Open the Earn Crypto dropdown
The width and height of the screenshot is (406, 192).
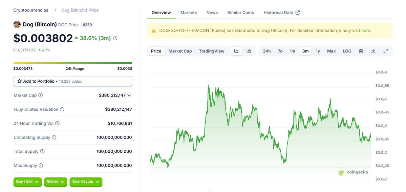click(x=86, y=182)
